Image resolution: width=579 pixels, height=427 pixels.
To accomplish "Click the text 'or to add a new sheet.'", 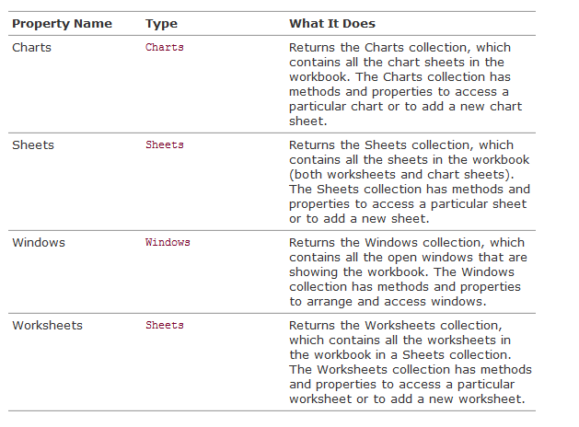I will pos(359,218).
